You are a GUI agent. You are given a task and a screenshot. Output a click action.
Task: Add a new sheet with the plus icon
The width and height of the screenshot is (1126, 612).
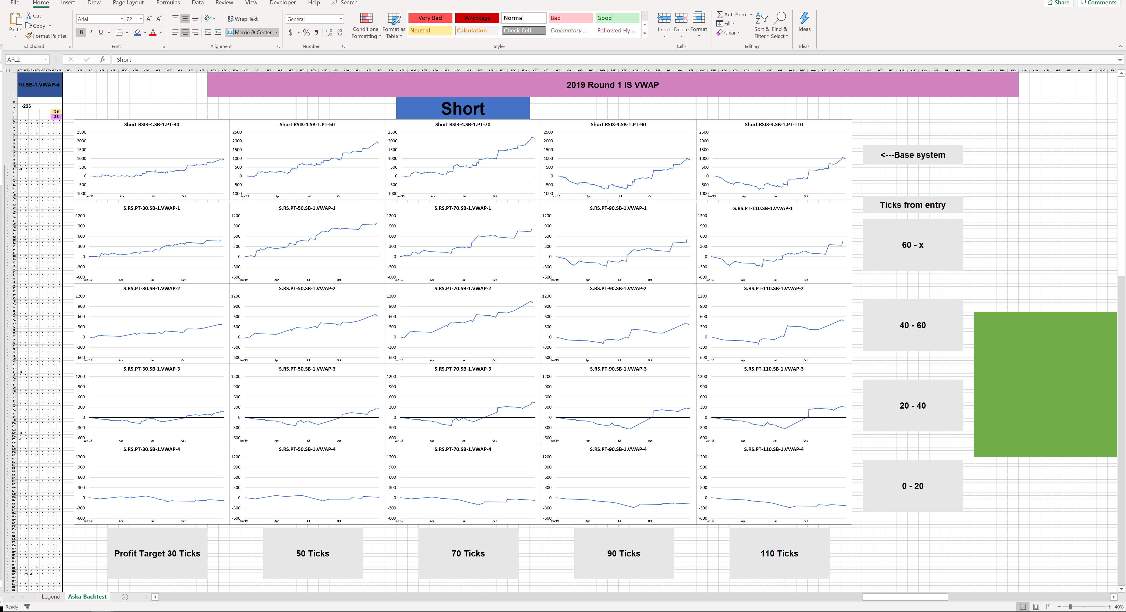(125, 597)
